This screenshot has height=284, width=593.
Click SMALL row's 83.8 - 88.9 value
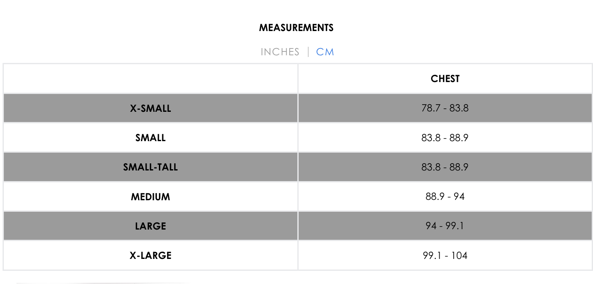coord(445,138)
